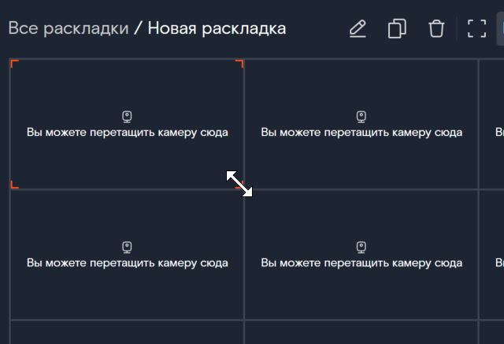Enter fullscreen mode with the brackets icon

pos(476,28)
